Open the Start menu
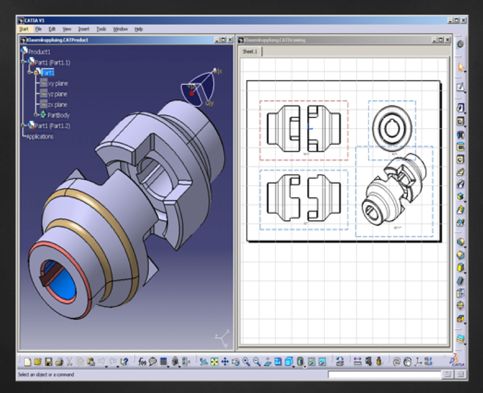The width and height of the screenshot is (483, 393). [24, 29]
